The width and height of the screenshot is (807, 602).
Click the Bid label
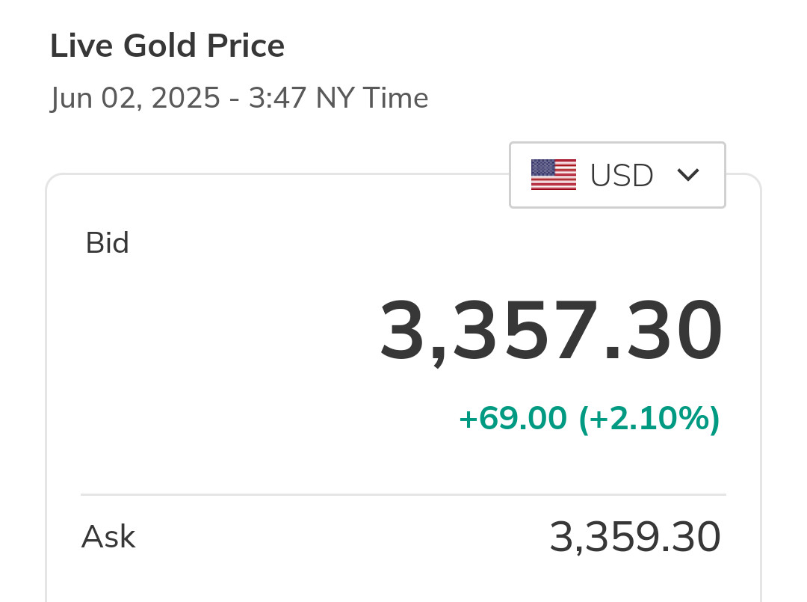[107, 243]
